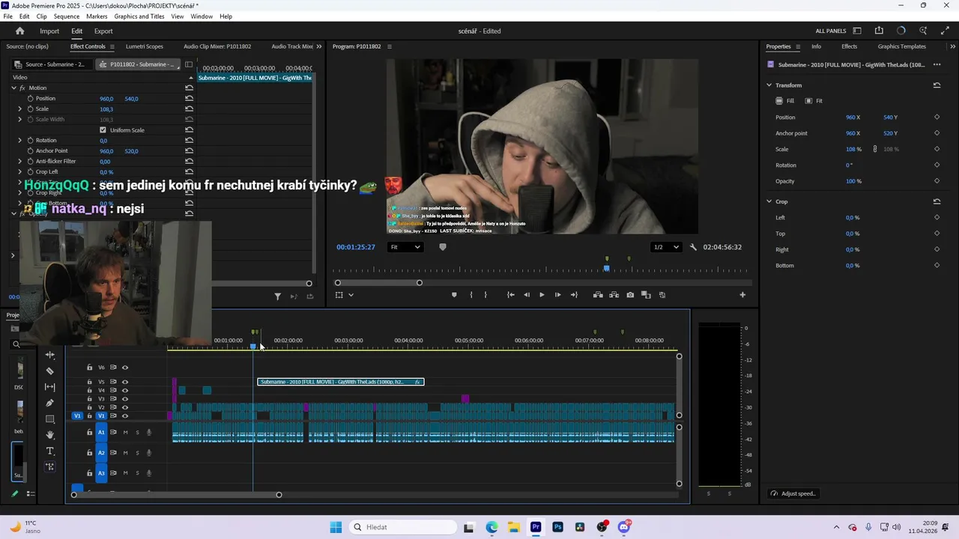Select the Pen tool in timeline toolbar

[50, 403]
